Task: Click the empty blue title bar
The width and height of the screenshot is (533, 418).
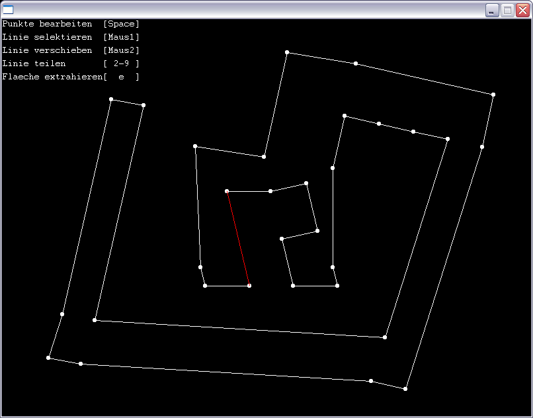Action: pos(251,10)
